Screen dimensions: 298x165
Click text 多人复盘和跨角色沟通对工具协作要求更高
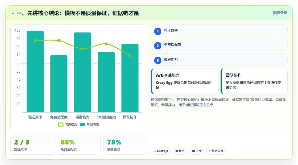click(x=253, y=85)
